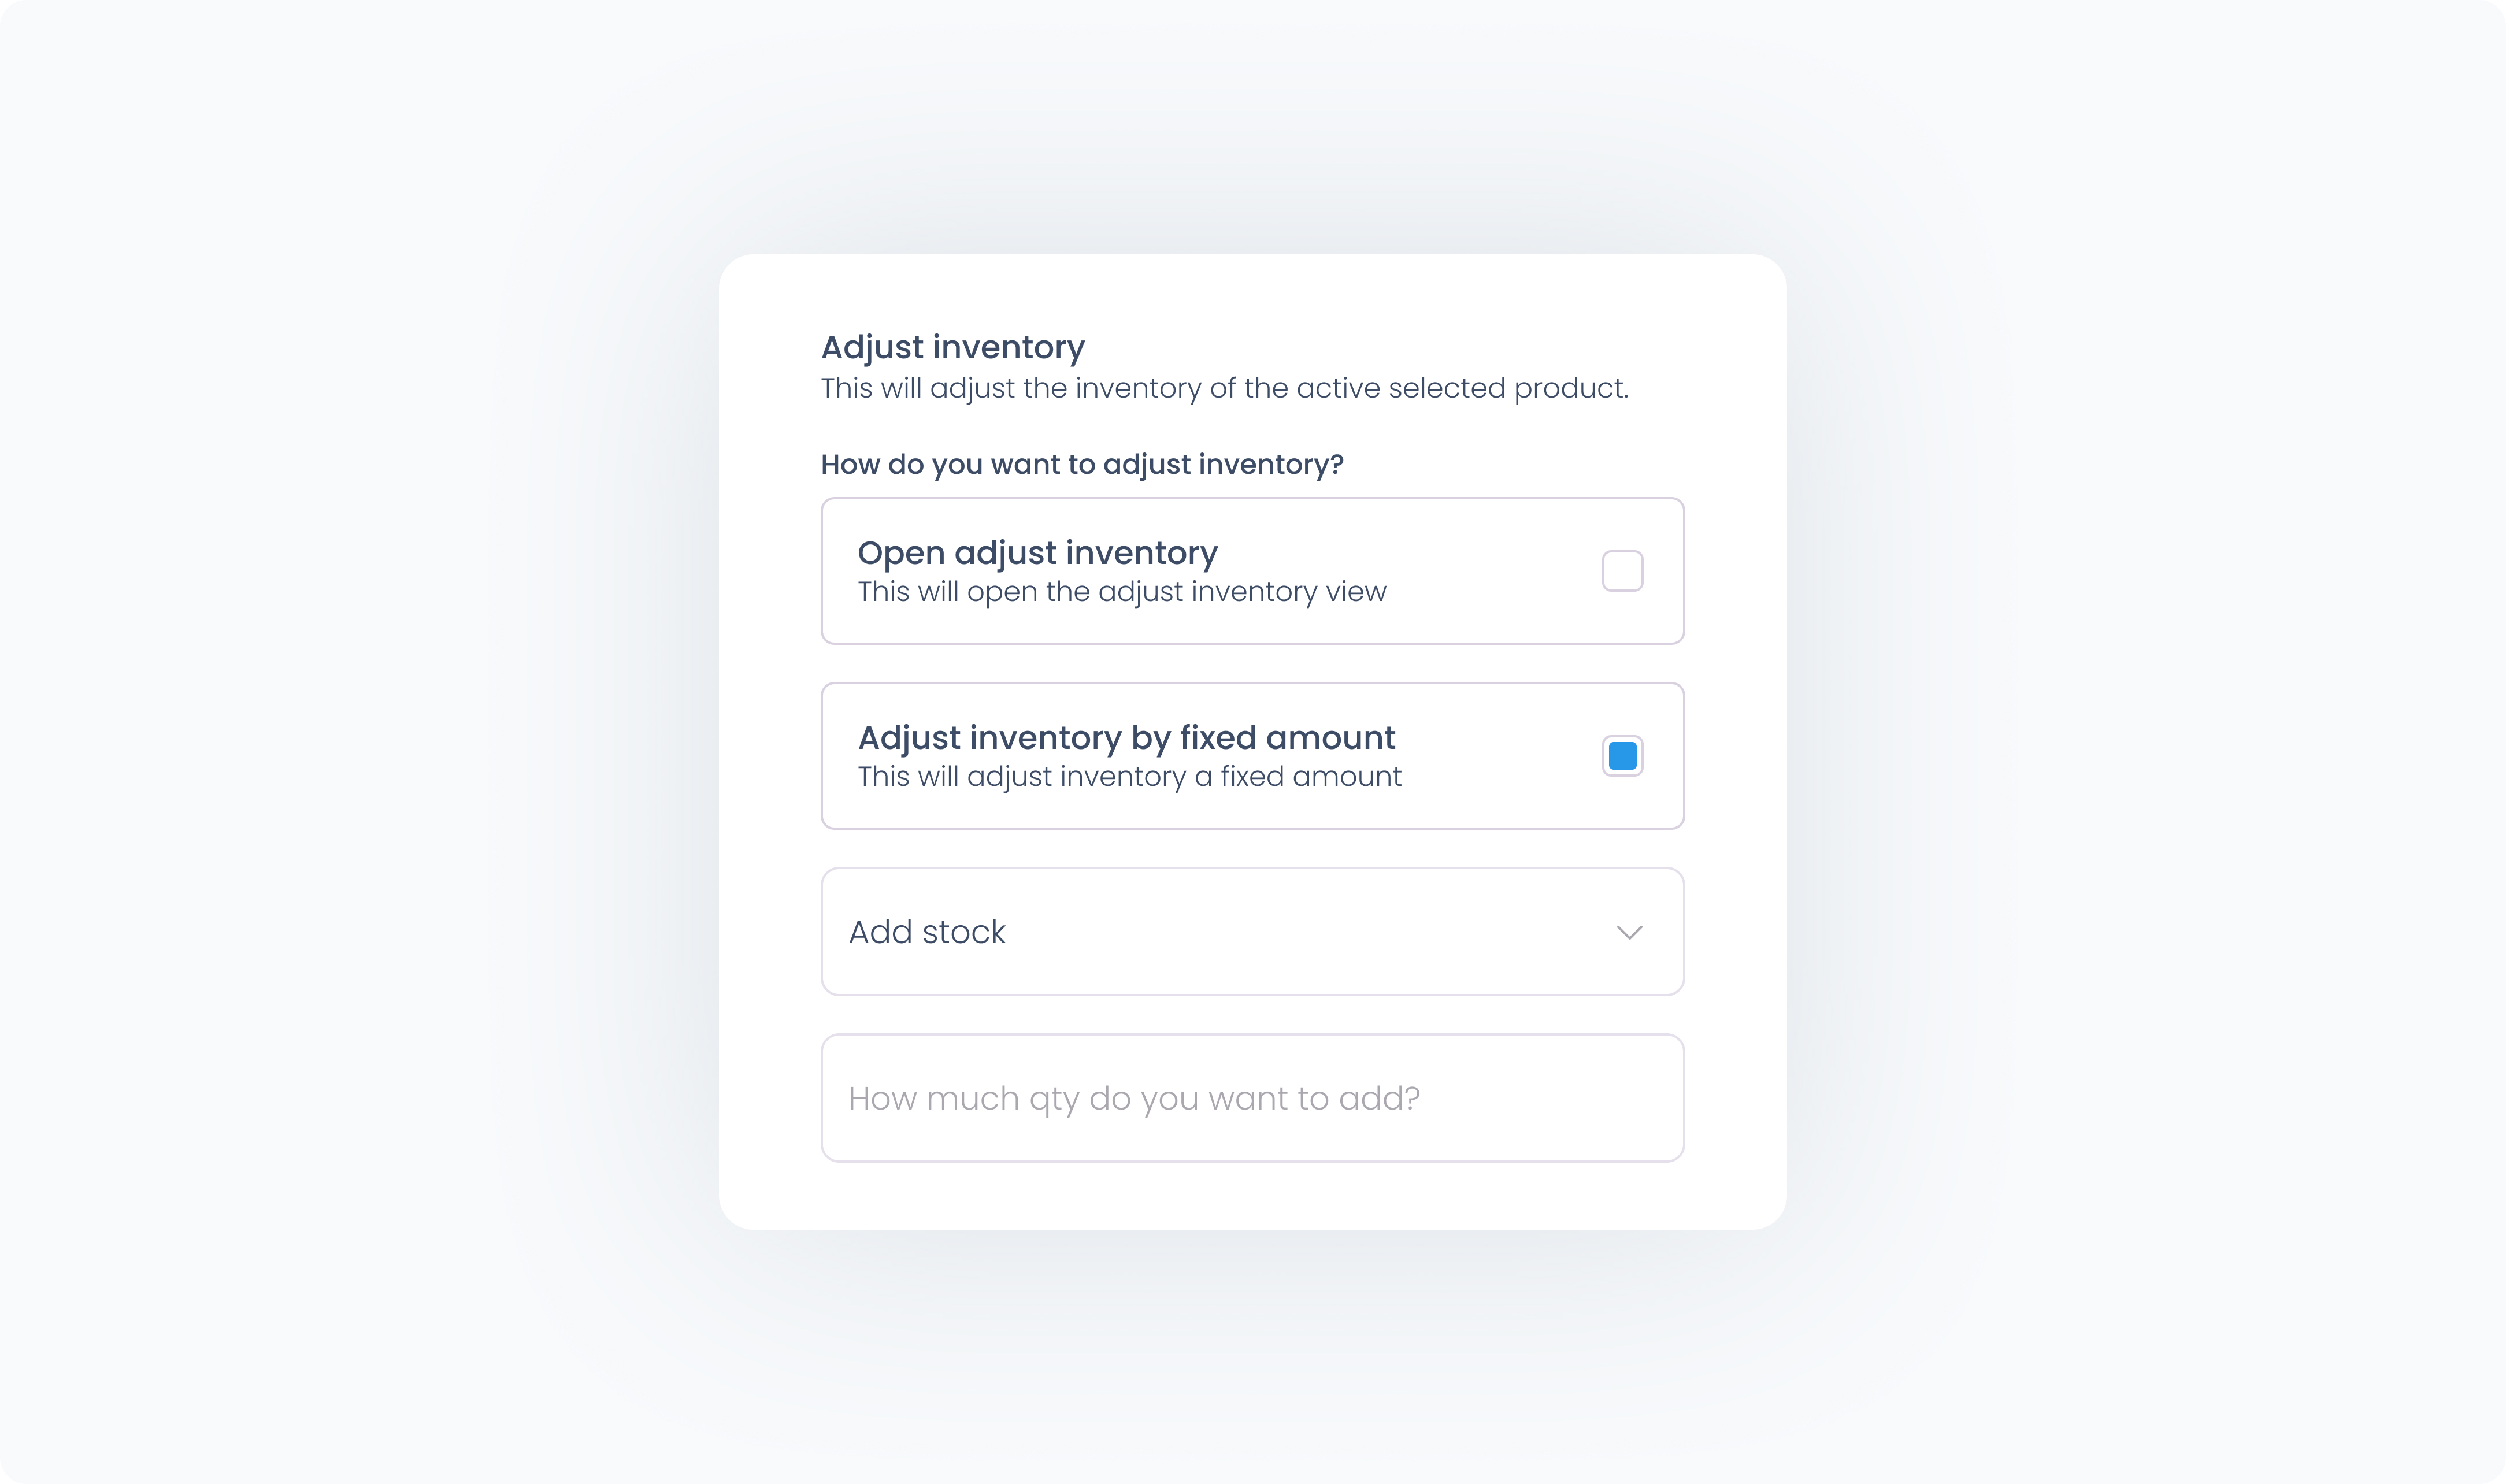
Task: Click the quantity to add input field
Action: [x=1252, y=1098]
